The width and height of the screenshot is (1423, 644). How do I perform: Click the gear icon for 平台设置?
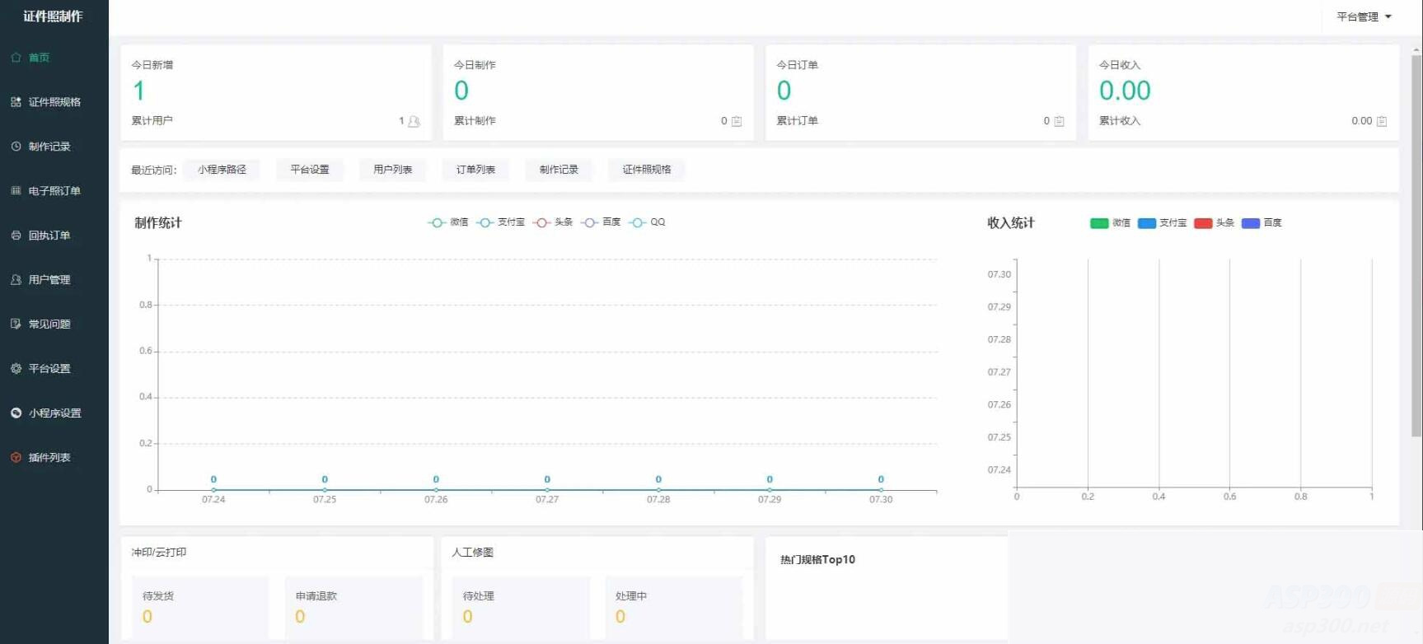pos(16,369)
